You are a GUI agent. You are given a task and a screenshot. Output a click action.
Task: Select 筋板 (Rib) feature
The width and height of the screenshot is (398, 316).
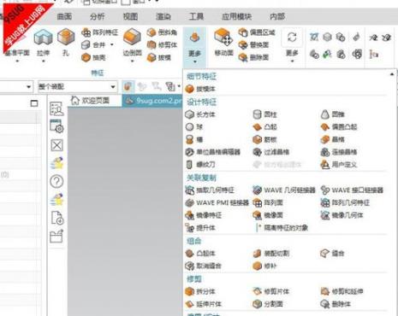click(x=265, y=139)
